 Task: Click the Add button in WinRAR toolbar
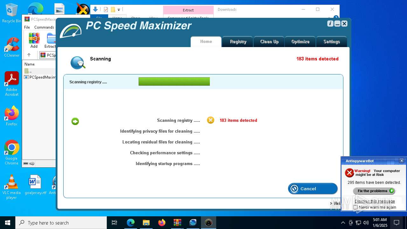point(34,40)
